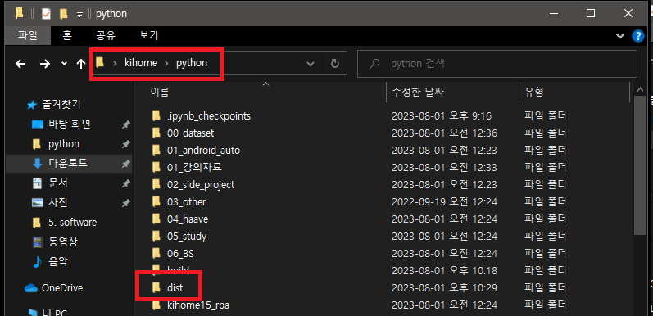Open recent locations dropdown arrow
Screen dimensions: 653x316
tap(64, 64)
